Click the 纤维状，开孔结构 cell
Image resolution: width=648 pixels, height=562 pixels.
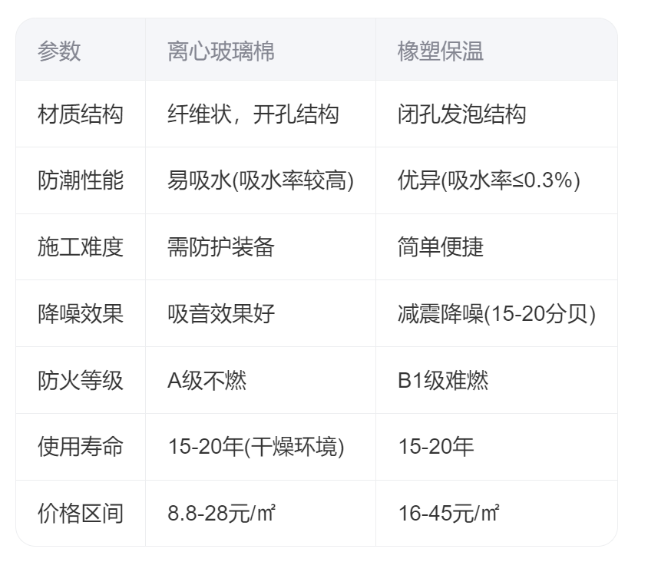253,114
